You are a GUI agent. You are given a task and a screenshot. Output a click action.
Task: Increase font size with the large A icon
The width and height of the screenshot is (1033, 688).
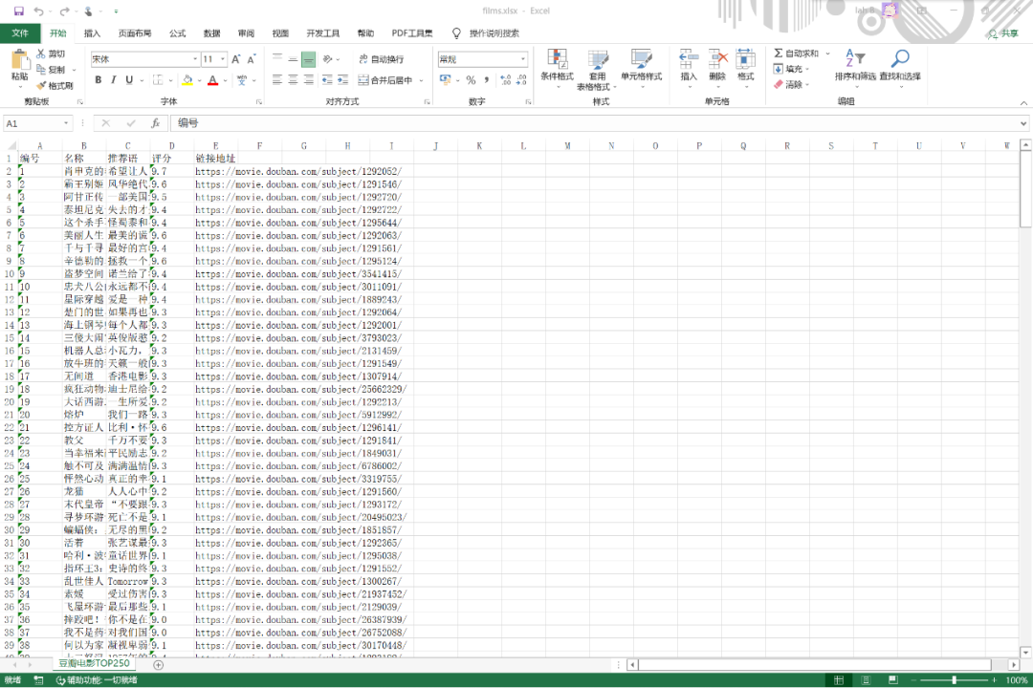[x=236, y=59]
